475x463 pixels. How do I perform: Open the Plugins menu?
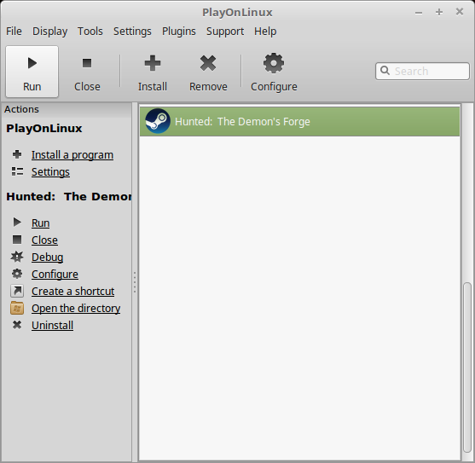coord(179,32)
